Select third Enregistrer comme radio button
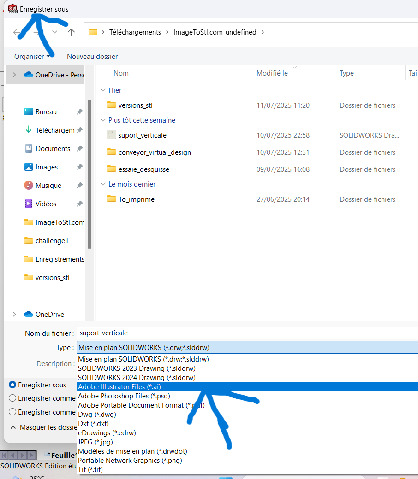418x479 pixels. [x=12, y=412]
